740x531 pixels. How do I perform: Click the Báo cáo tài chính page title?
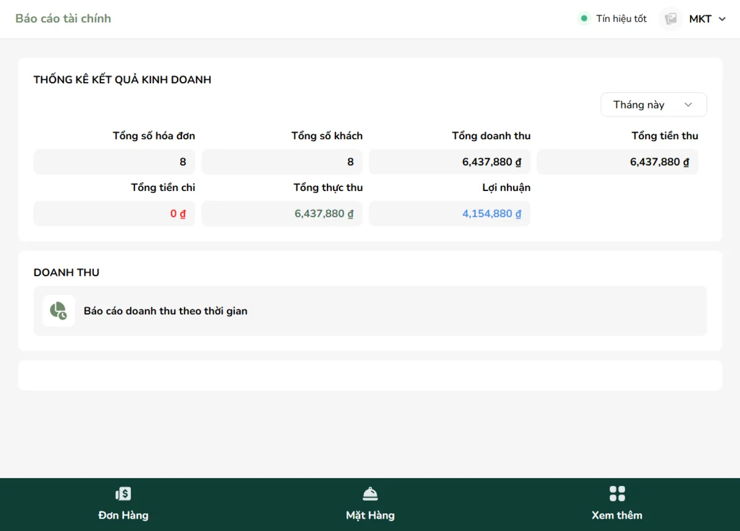(63, 18)
